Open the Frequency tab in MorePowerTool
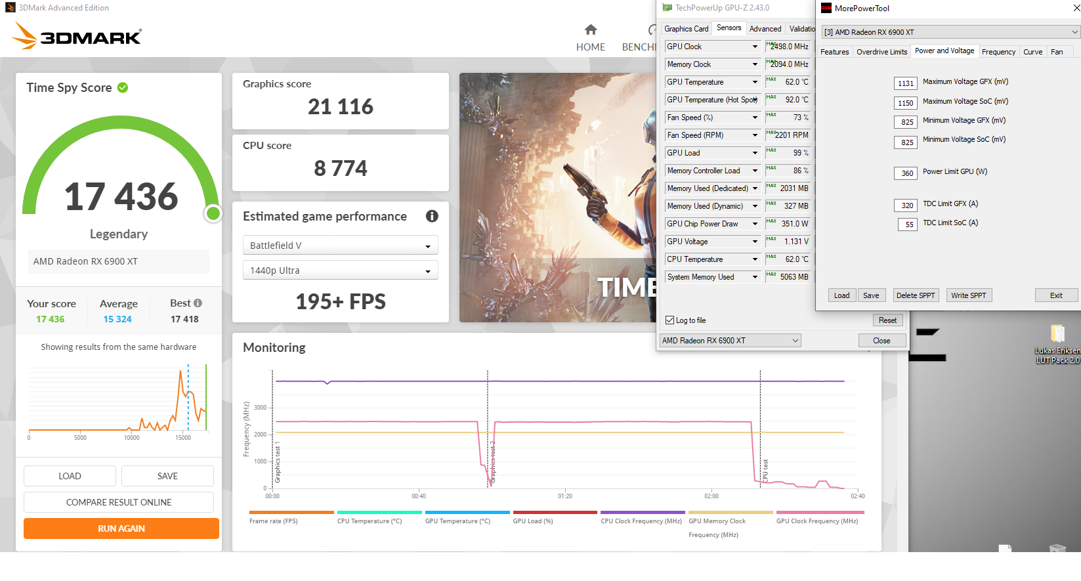 click(998, 52)
